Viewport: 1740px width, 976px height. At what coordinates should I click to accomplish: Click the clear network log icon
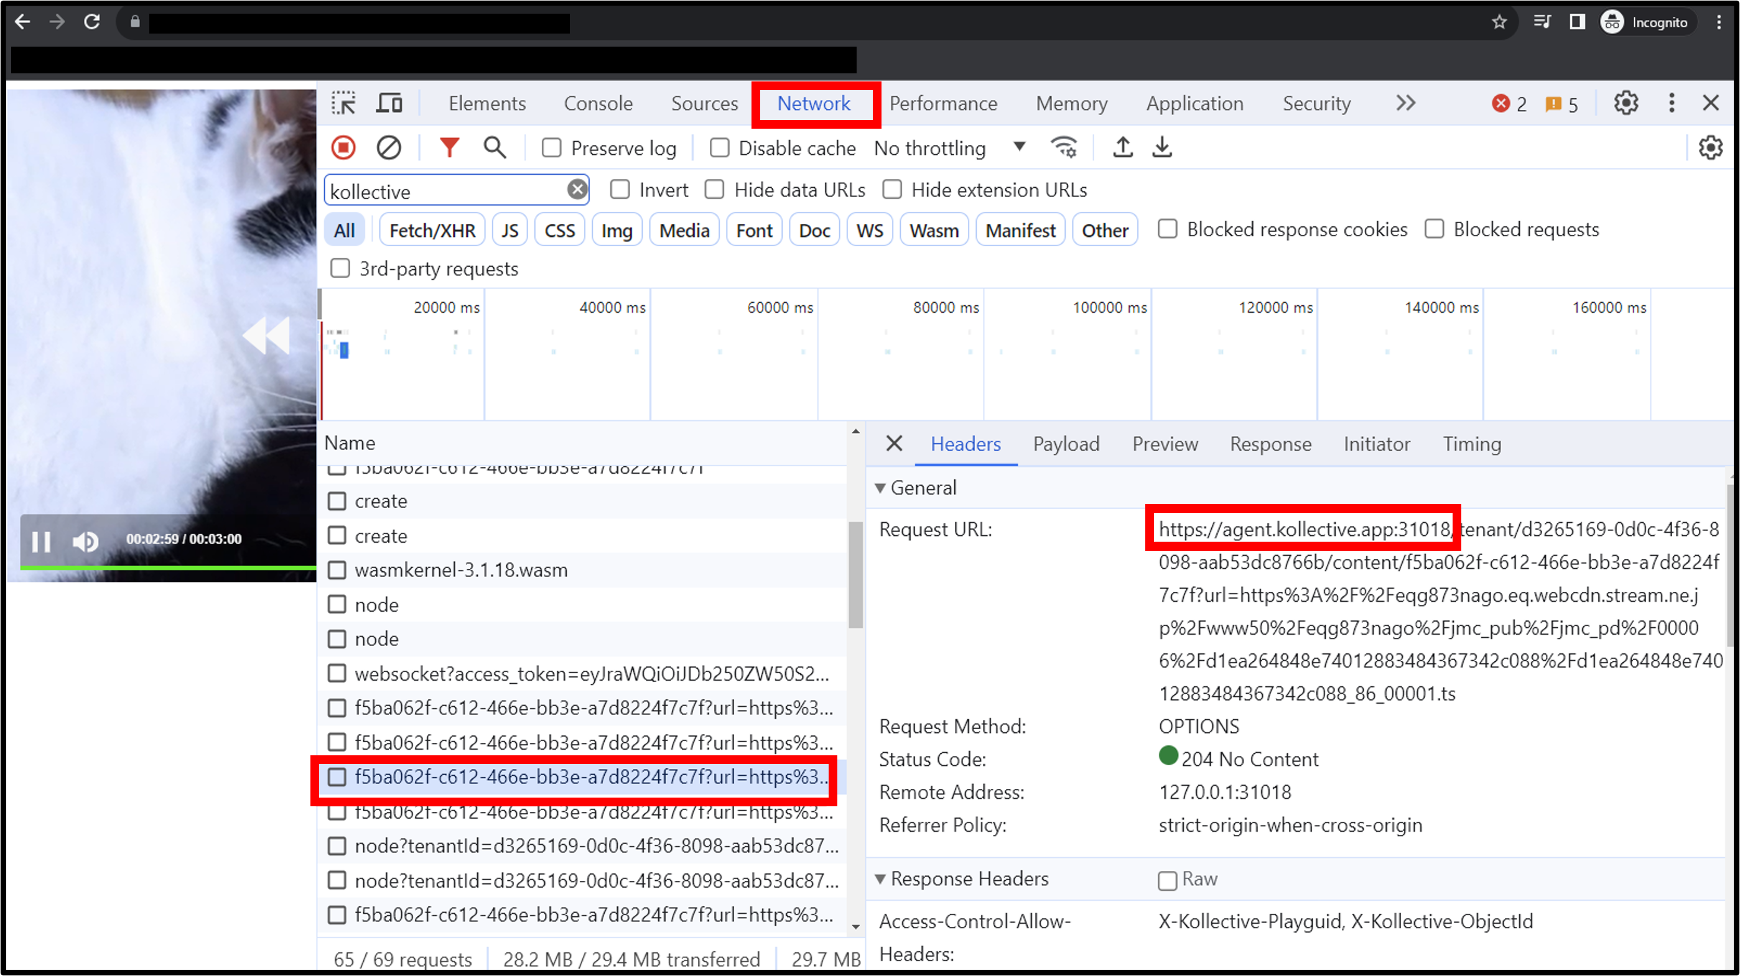(x=388, y=147)
